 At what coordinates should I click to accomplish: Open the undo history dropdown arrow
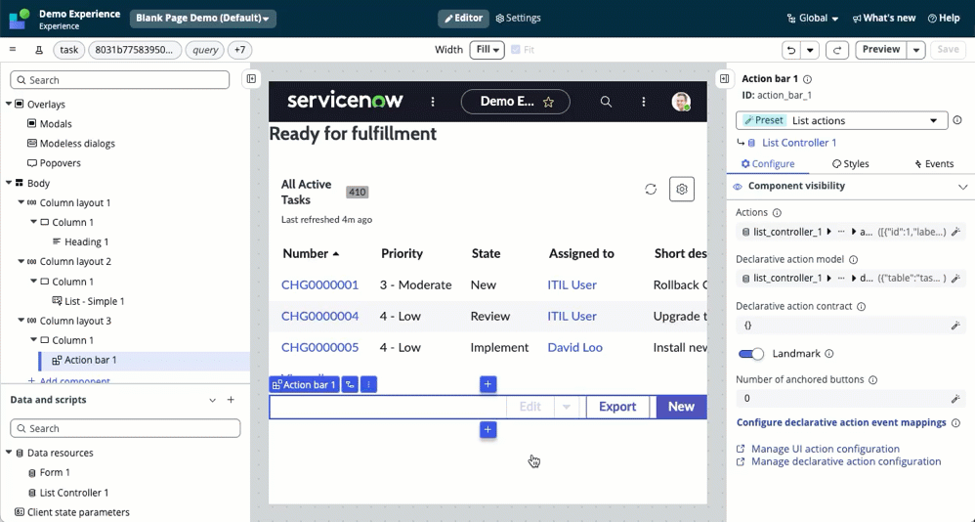tap(810, 50)
